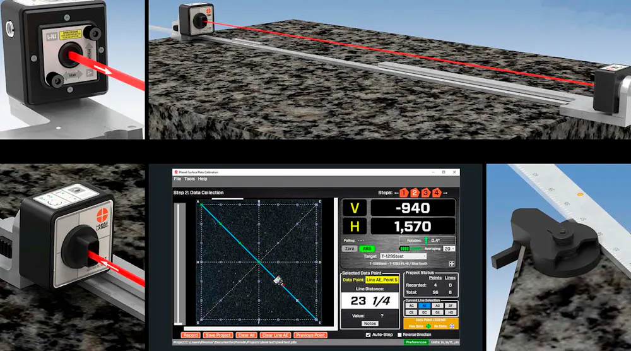The image size is (631, 351).
Task: Enable the Auto-Step checkbox
Action: pos(368,335)
